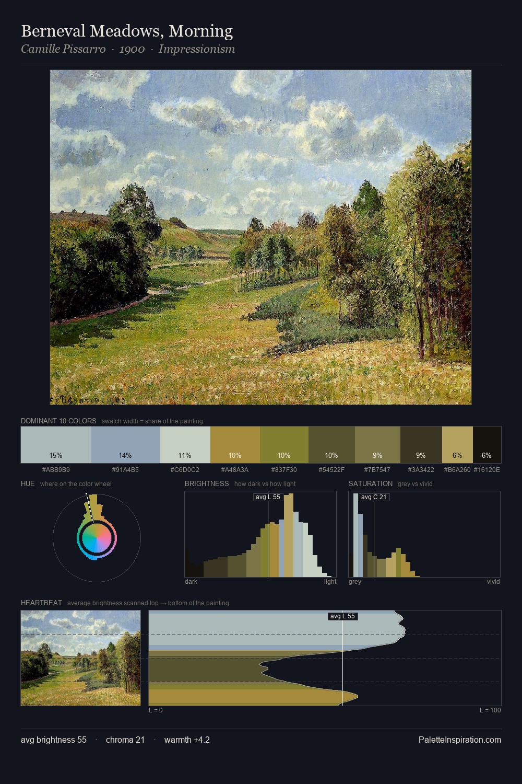Click the 'L = 0' axis label
Screen dimensions: 522x784
[156, 710]
